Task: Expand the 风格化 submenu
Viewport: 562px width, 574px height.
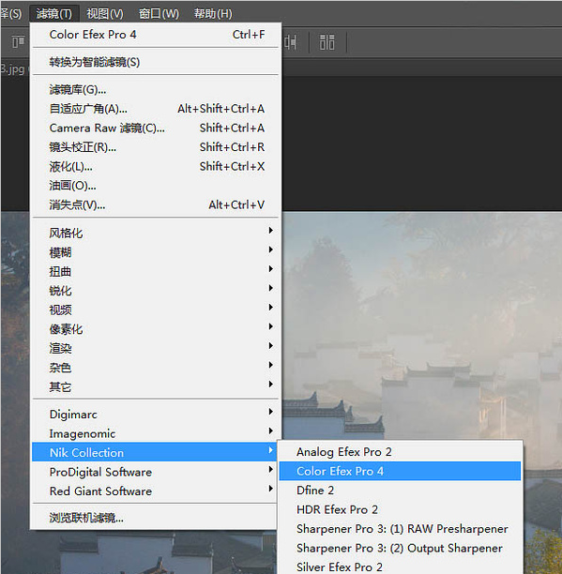Action: 157,233
